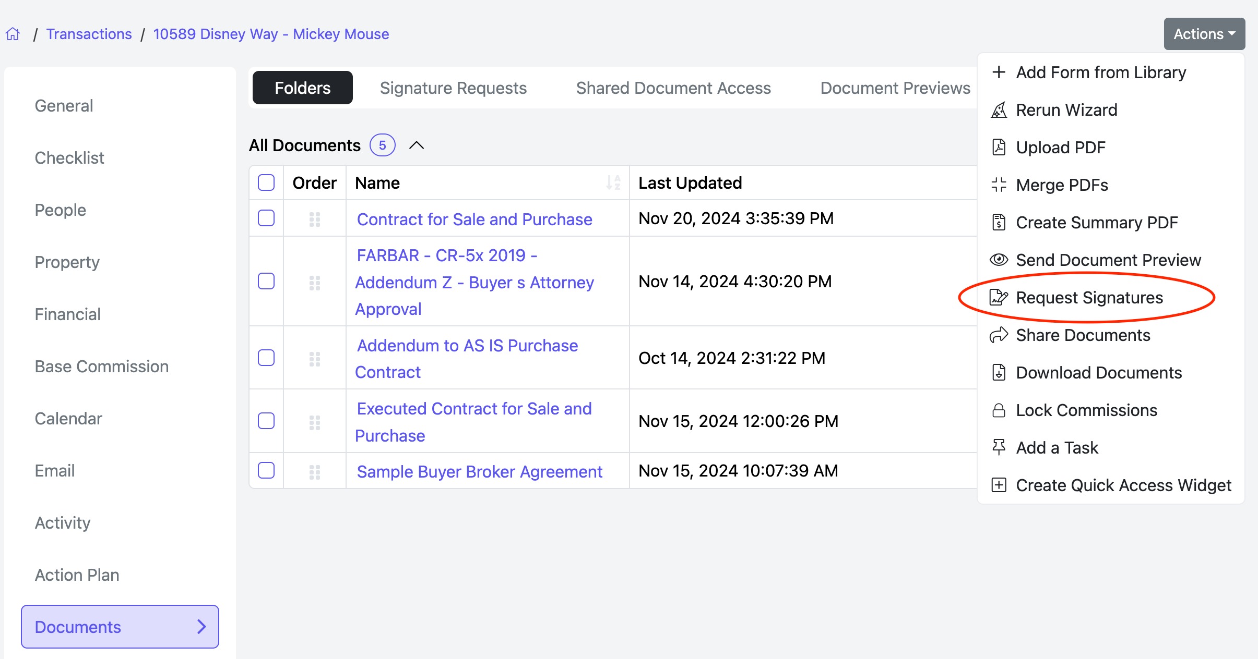Check the Contract for Sale and Purchase row
This screenshot has height=659, width=1258.
click(266, 218)
